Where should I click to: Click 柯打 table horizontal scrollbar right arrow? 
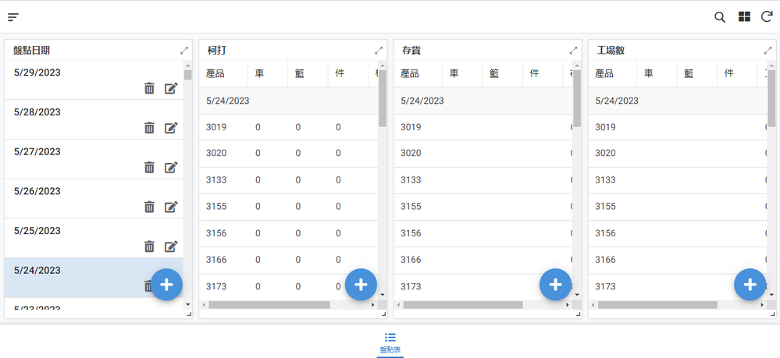(x=373, y=305)
